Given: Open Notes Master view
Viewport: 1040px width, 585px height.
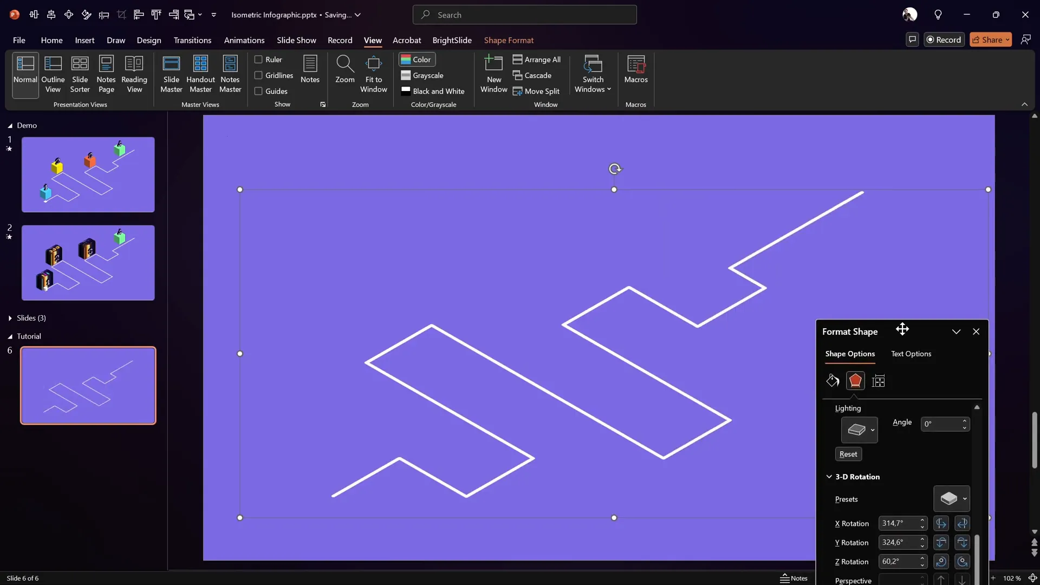Looking at the screenshot, I should click(230, 75).
